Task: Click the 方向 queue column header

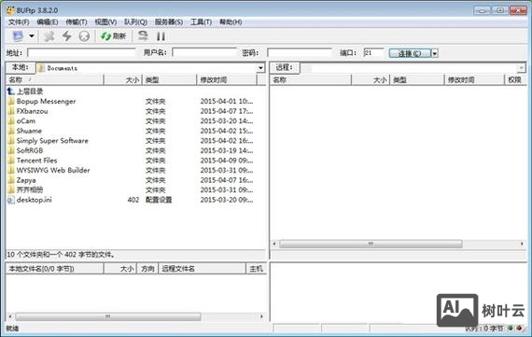Action: click(x=147, y=269)
